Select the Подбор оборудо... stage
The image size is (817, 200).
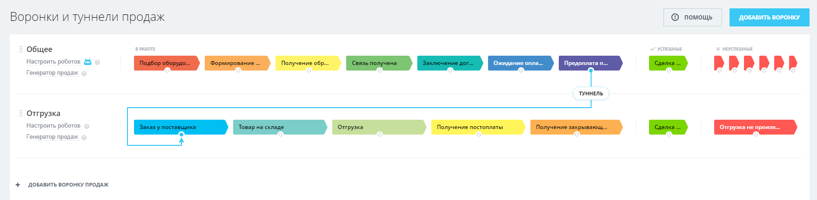167,63
